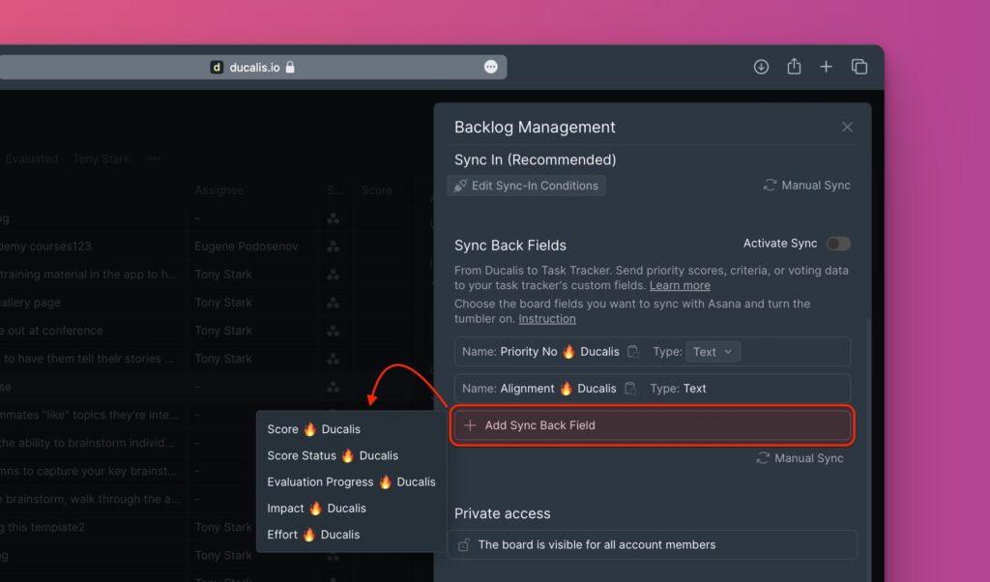Click Manual Sync below Add Sync Back Field
990x582 pixels.
[800, 458]
